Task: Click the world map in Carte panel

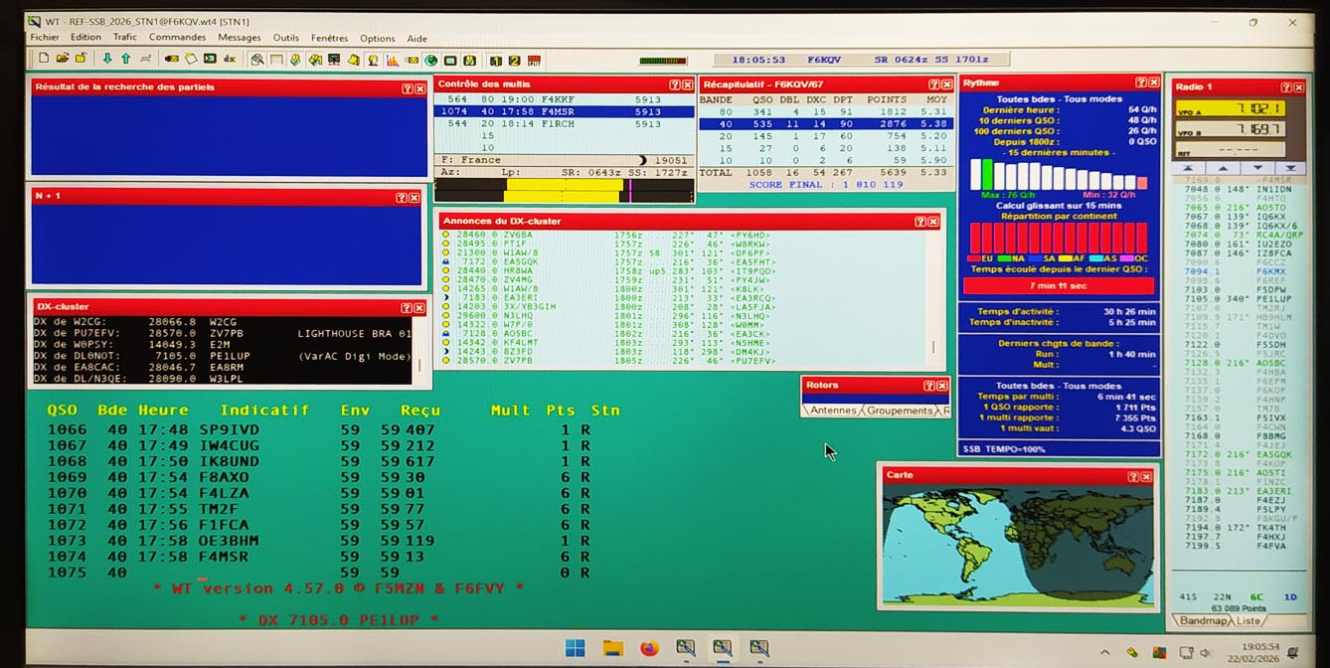Action: click(1016, 544)
